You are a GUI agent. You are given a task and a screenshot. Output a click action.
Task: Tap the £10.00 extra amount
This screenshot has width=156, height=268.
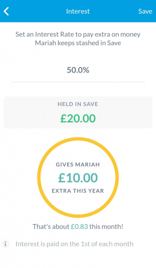[78, 178]
